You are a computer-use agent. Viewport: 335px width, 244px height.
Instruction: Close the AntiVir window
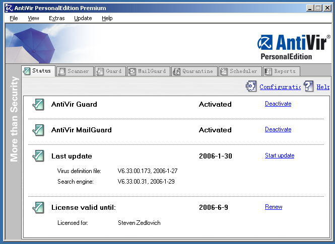pos(327,8)
